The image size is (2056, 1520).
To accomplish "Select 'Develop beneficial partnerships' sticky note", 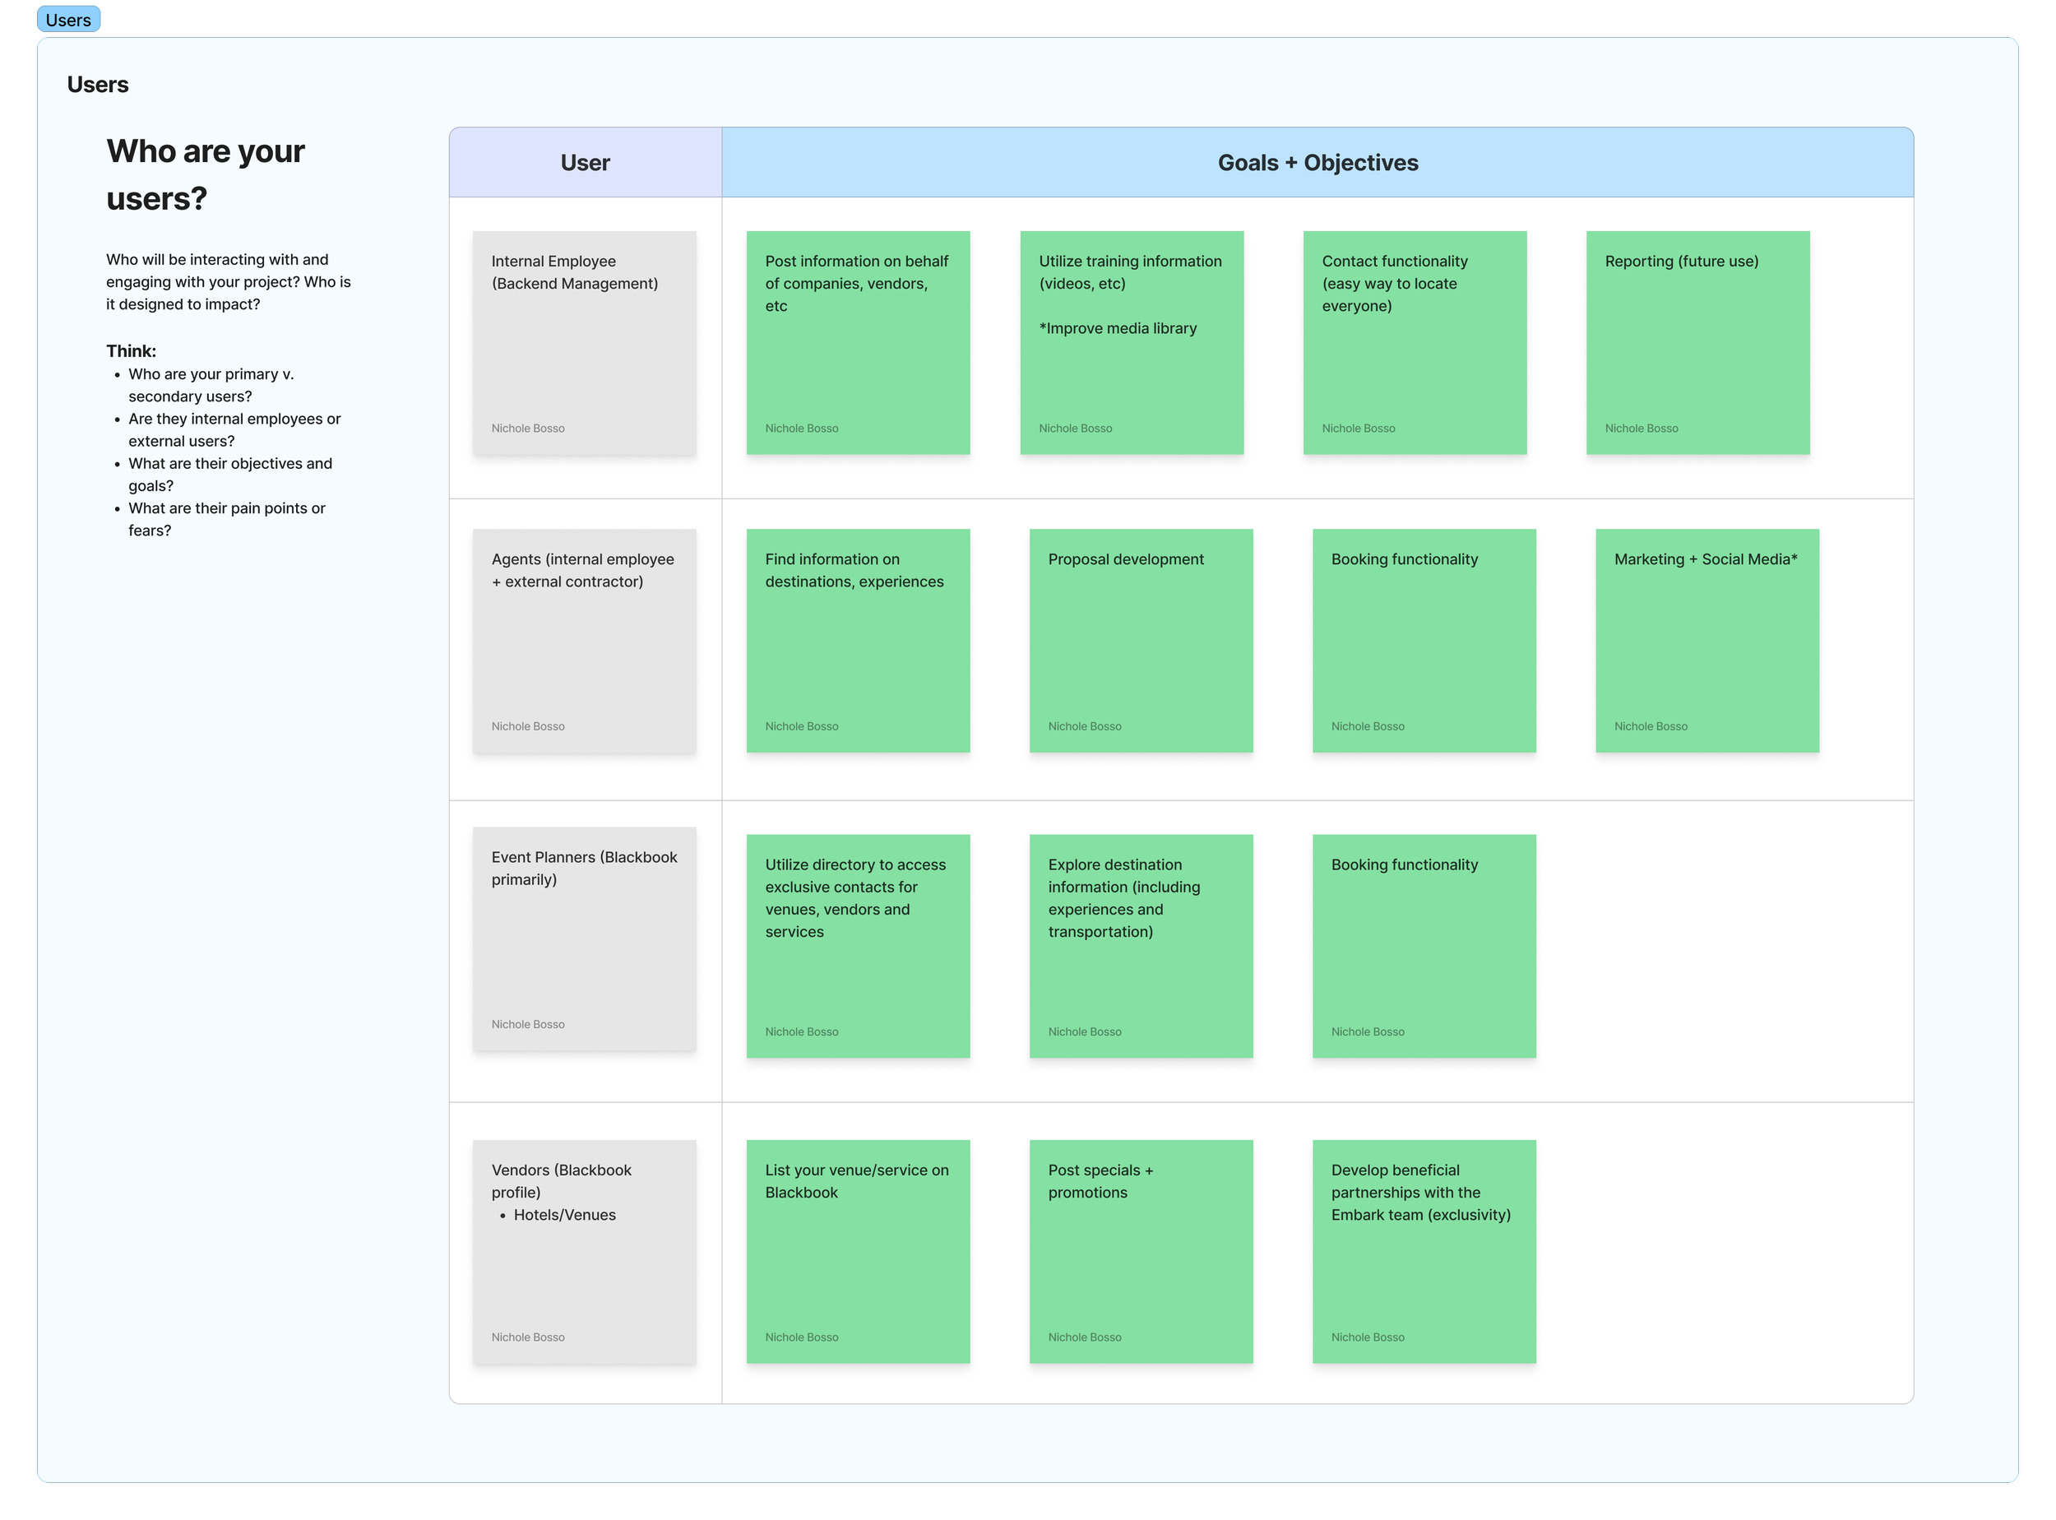I will tap(1423, 1251).
